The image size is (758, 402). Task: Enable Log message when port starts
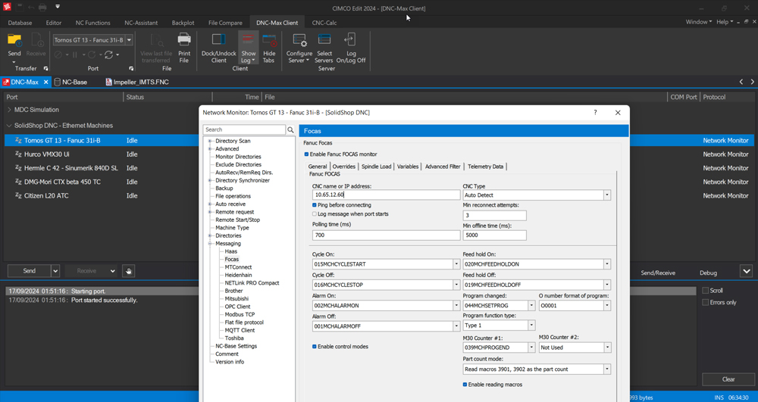pos(315,214)
